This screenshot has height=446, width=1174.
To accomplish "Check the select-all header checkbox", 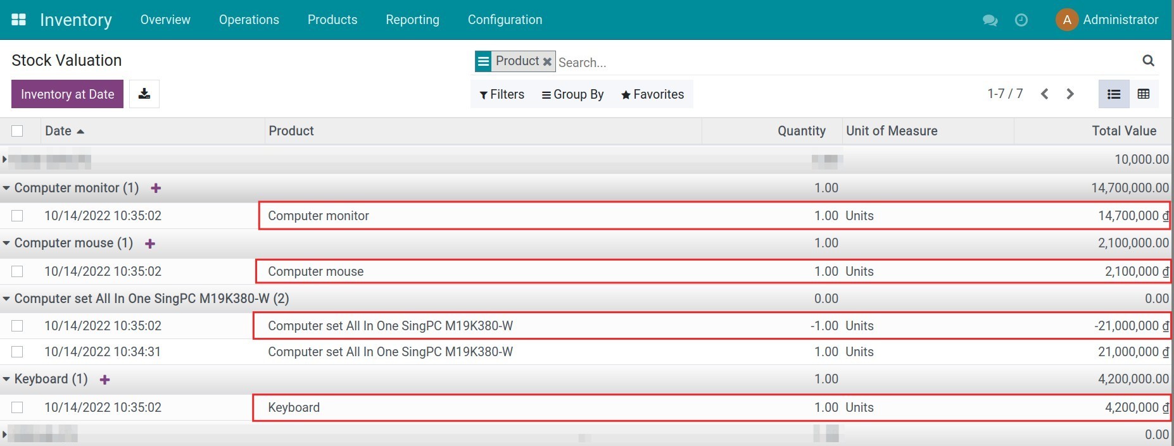I will click(17, 131).
